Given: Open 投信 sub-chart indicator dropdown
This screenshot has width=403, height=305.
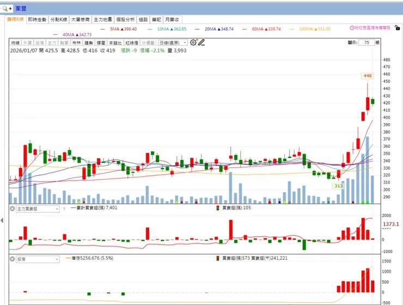Looking at the screenshot, I should coord(38,259).
